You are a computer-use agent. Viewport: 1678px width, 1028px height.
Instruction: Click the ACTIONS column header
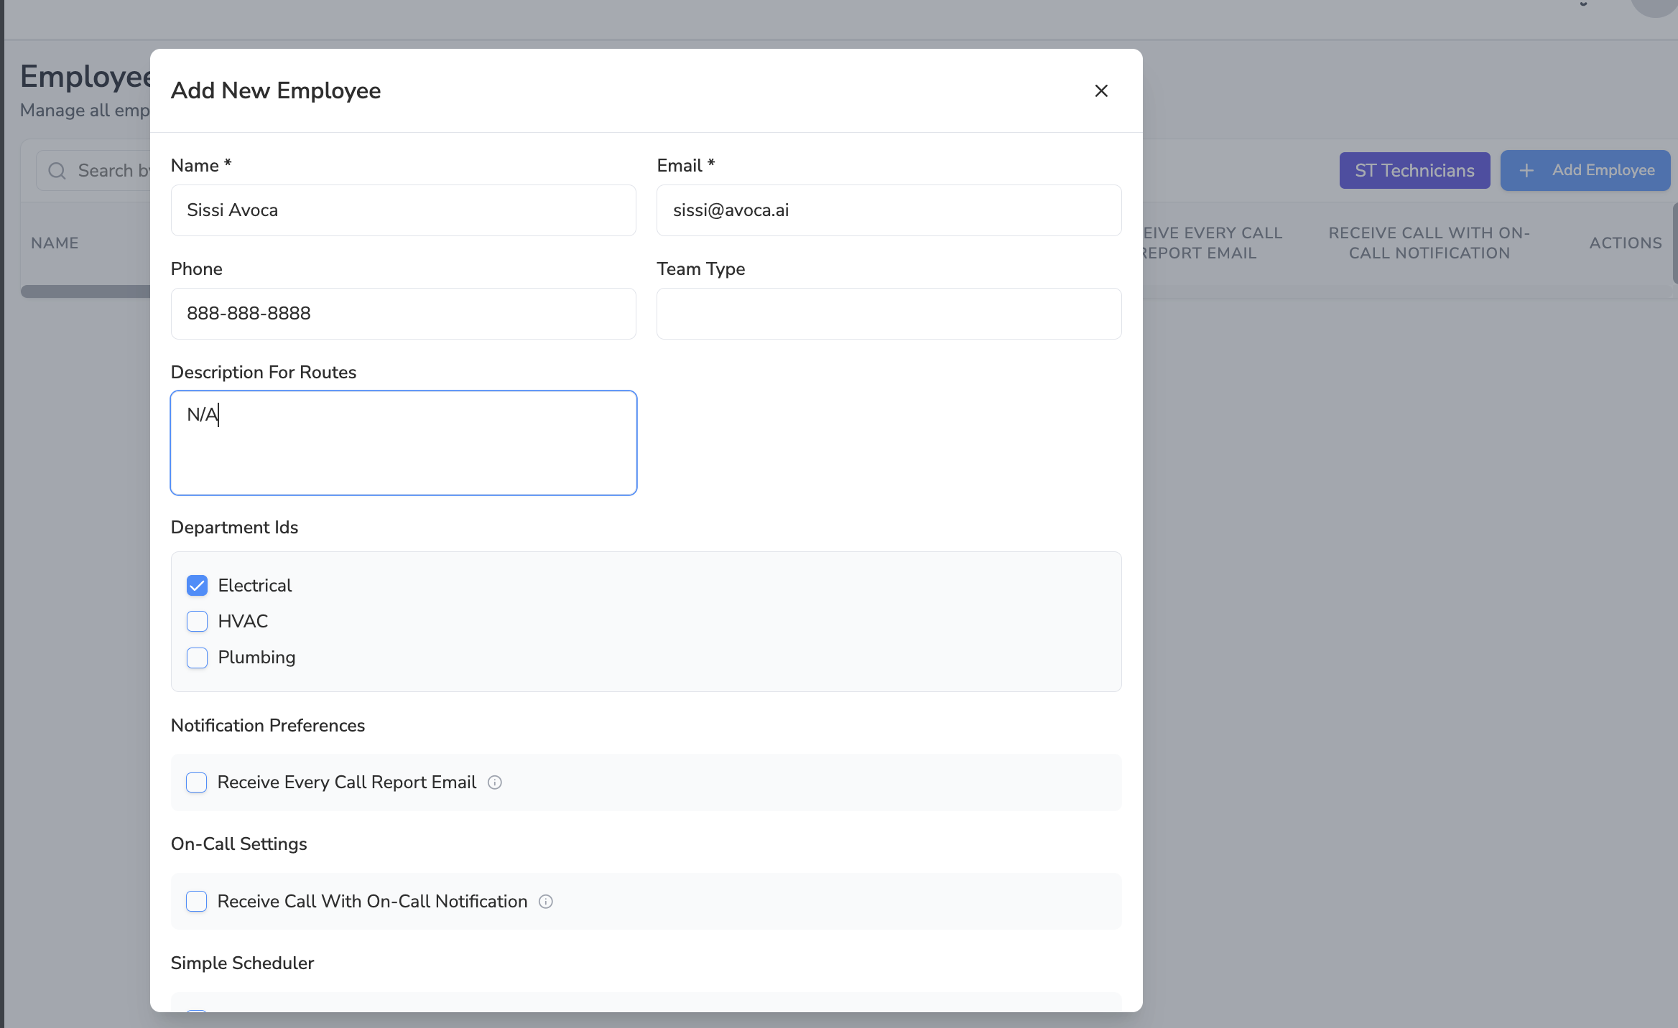(x=1625, y=243)
